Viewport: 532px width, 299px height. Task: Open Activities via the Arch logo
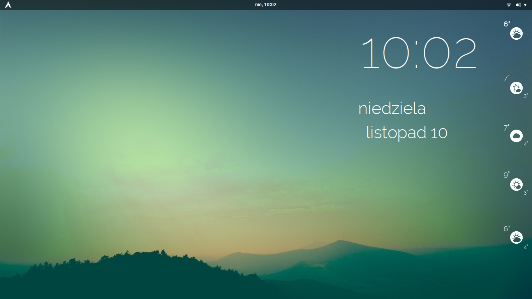point(8,5)
